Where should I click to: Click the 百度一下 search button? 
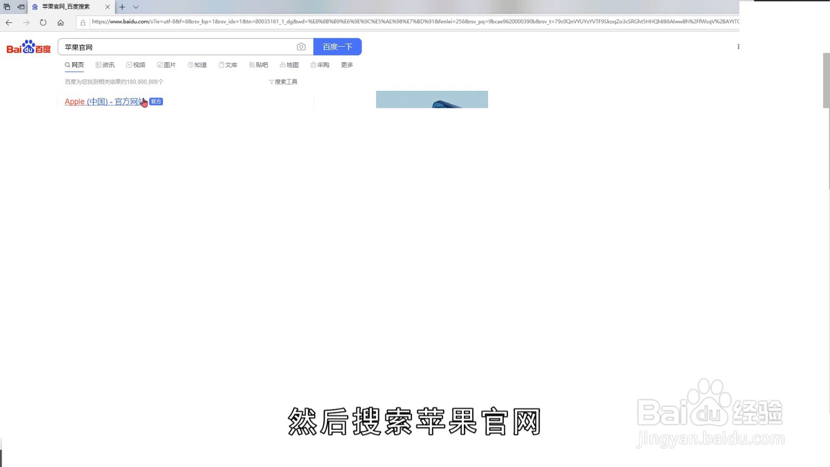tap(338, 47)
